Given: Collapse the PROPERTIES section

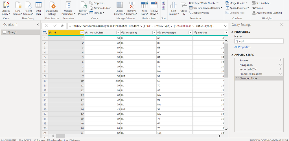Looking at the screenshot, I should [x=232, y=32].
